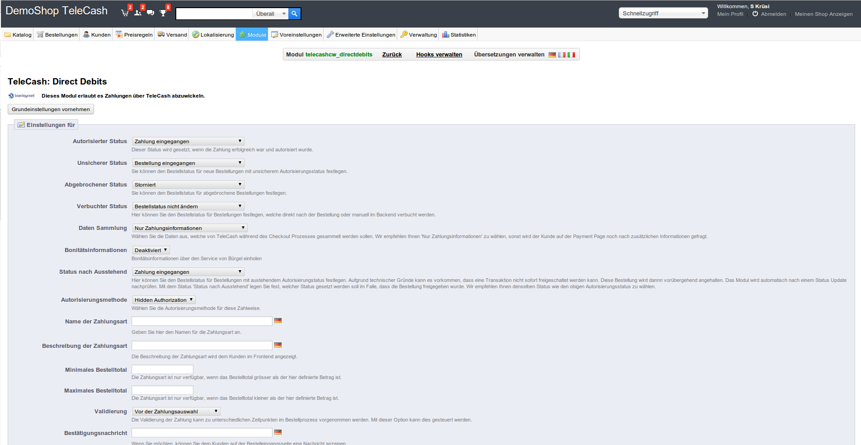Click the Beschreibung der Zahlungsart input
This screenshot has height=445, width=861.
pyautogui.click(x=202, y=346)
